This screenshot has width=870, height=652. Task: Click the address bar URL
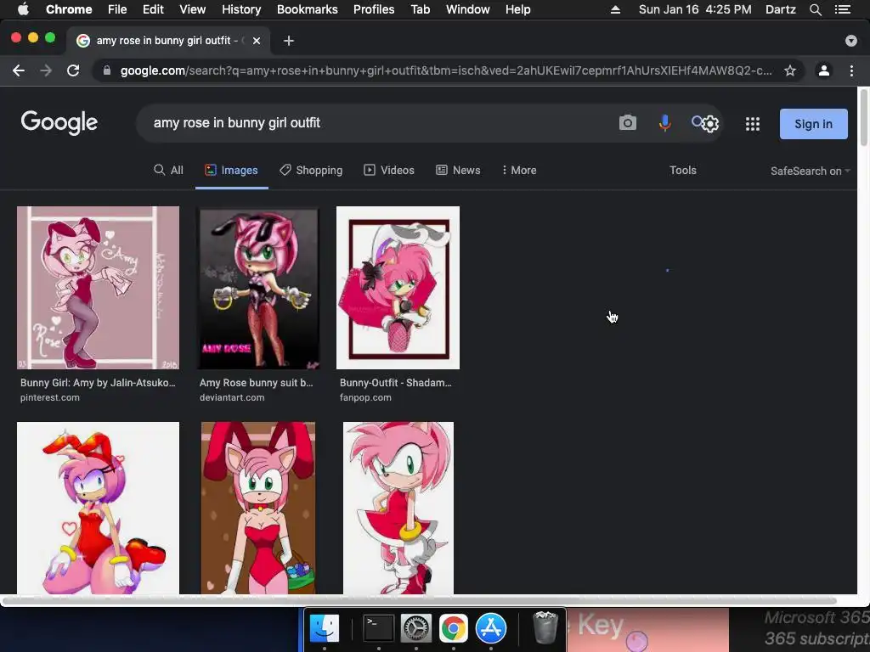click(x=445, y=70)
